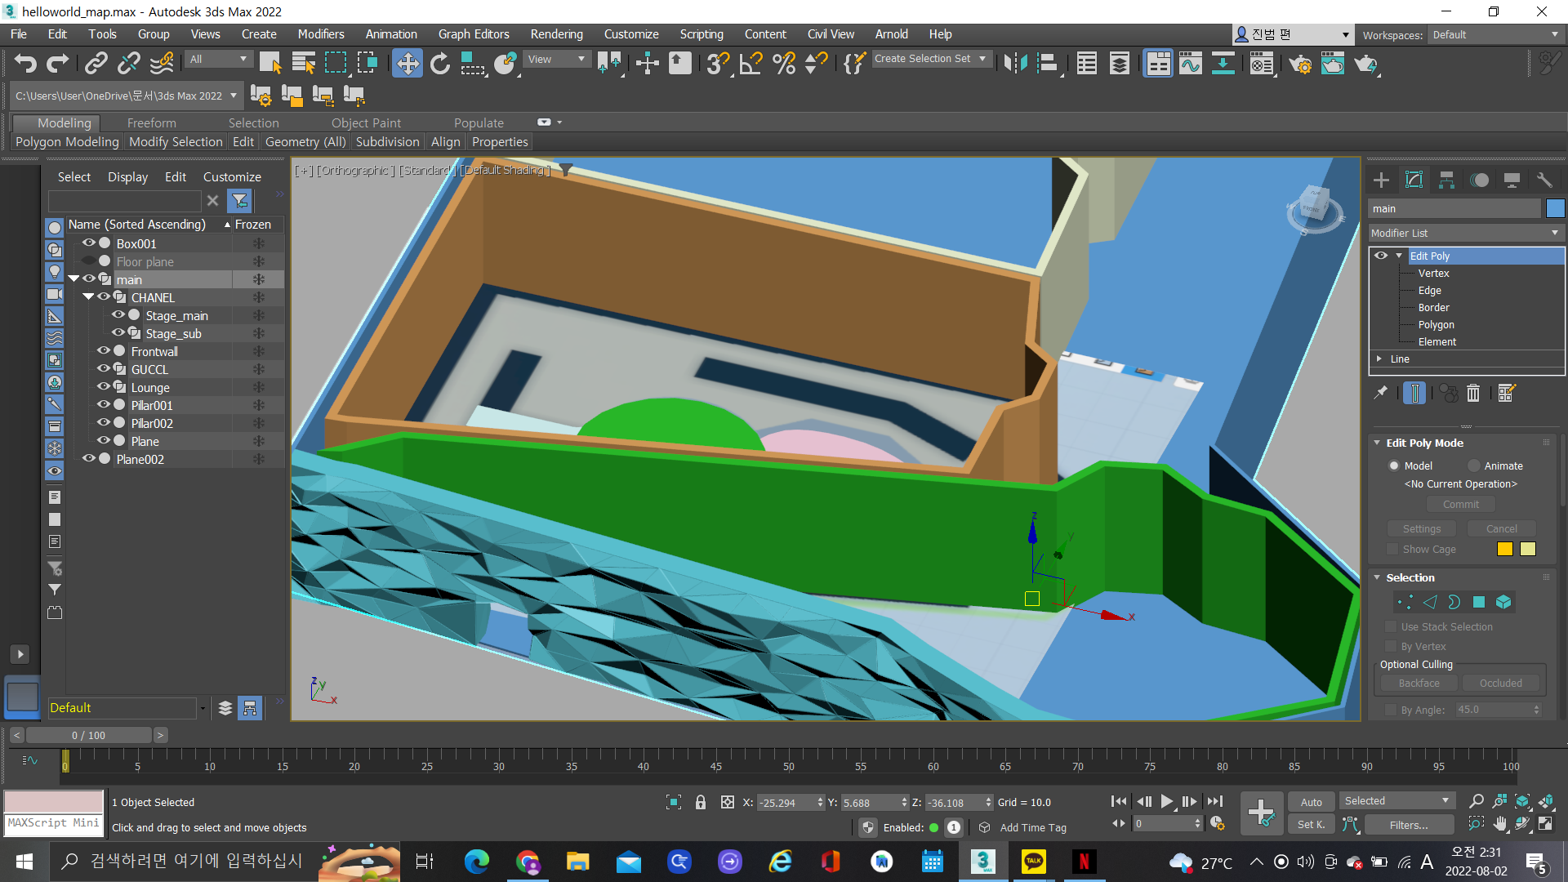Screen dimensions: 1568x882
Task: Open the Render Setup teapot icon
Action: coord(1300,64)
